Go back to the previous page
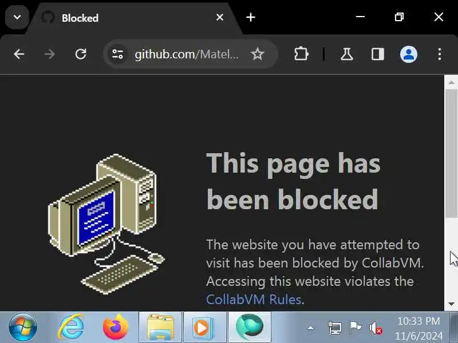Image resolution: width=458 pixels, height=343 pixels. [x=19, y=54]
